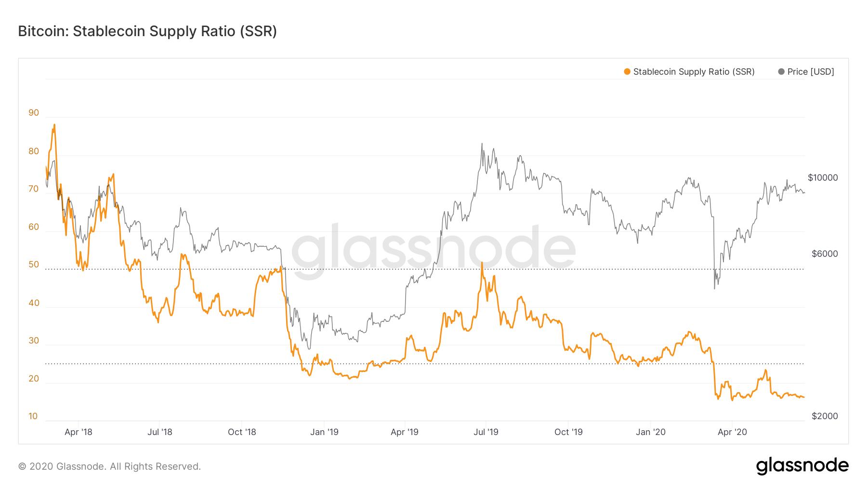Toggle the "Price [USD]" legend label
The image size is (867, 488).
click(x=811, y=72)
